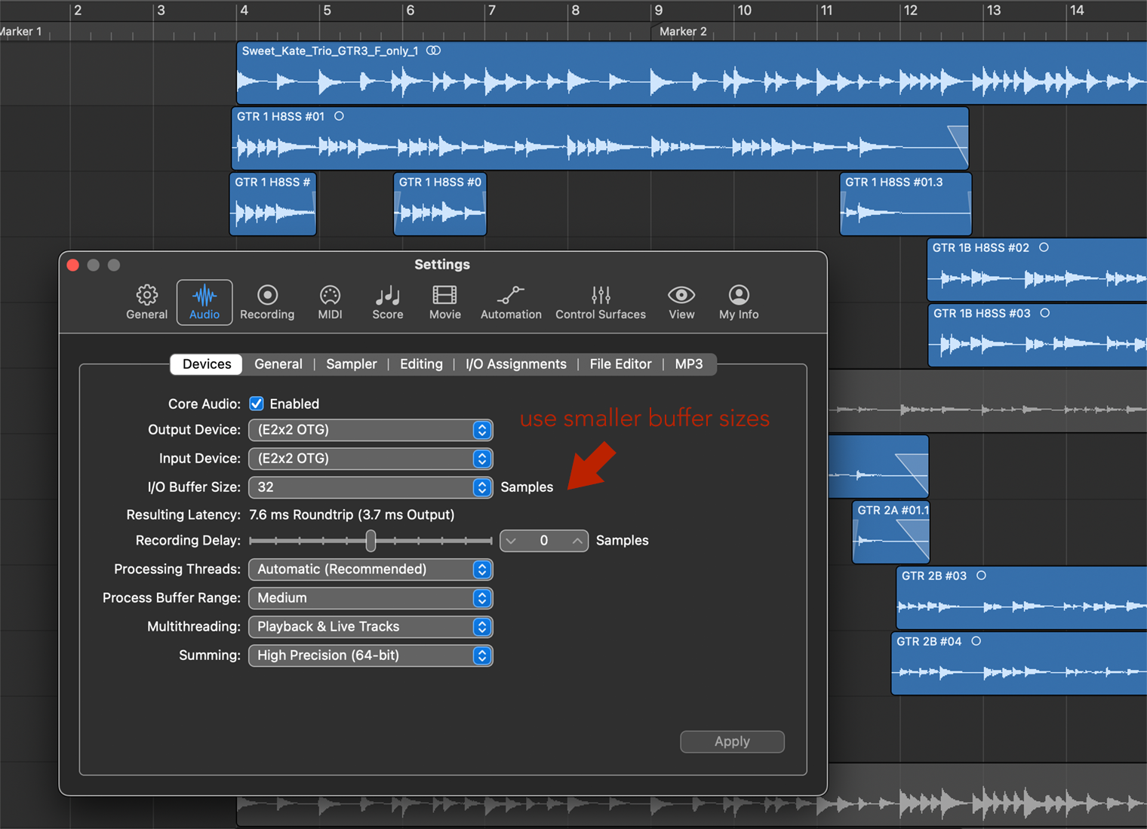Expand the Output Device dropdown
Screen dimensions: 1147x829
pyautogui.click(x=371, y=430)
